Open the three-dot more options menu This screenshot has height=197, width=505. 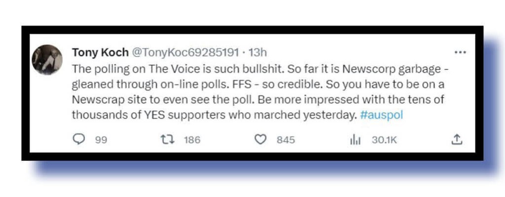460,52
